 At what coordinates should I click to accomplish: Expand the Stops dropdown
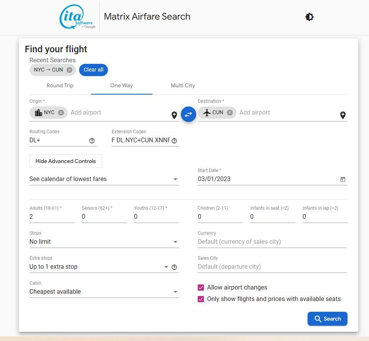pyautogui.click(x=104, y=242)
